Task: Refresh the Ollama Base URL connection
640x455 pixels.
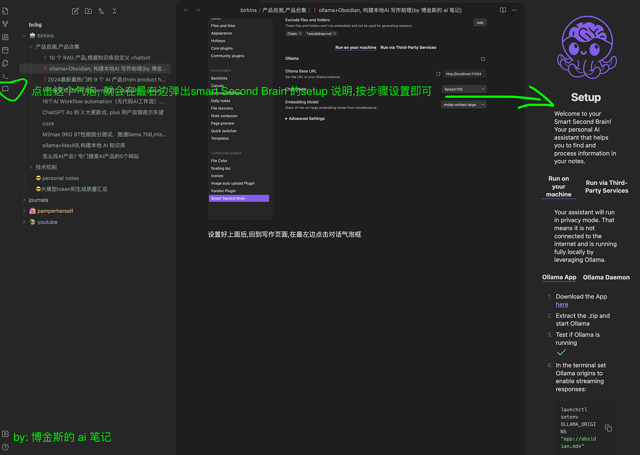Action: tap(438, 74)
